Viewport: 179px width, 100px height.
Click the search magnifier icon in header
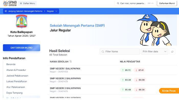pos(118,3)
